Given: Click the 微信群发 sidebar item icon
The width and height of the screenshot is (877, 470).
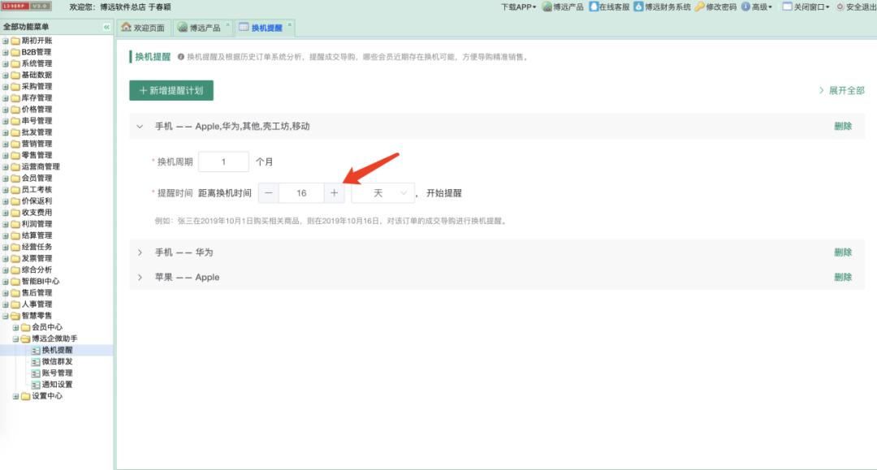Looking at the screenshot, I should tap(35, 361).
